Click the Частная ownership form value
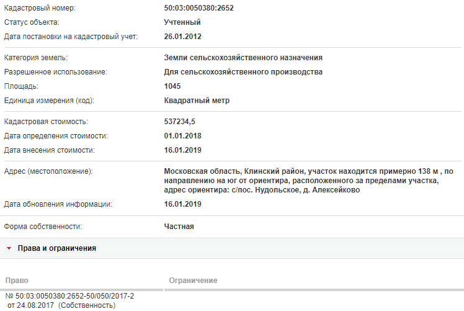This screenshot has width=464, height=311. tap(179, 227)
